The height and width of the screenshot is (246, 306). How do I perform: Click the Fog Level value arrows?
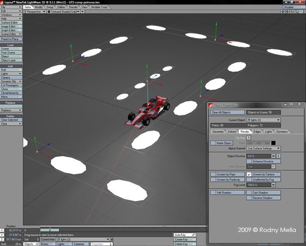pyautogui.click(x=274, y=185)
